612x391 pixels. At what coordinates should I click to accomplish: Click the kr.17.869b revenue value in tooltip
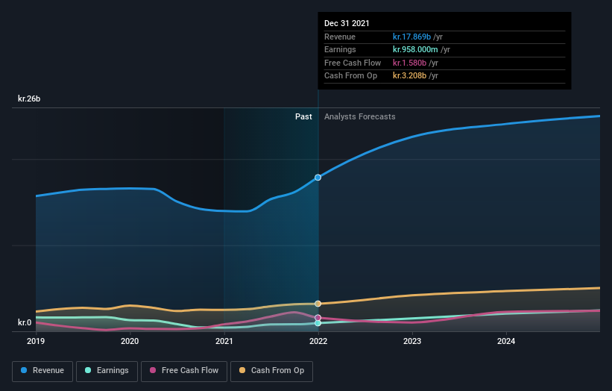click(x=411, y=37)
